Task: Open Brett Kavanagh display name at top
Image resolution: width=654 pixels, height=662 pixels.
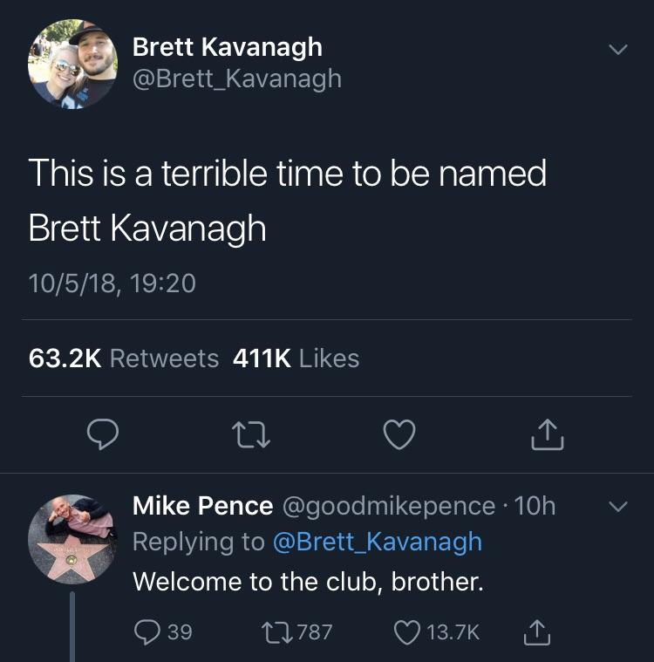Action: [227, 46]
